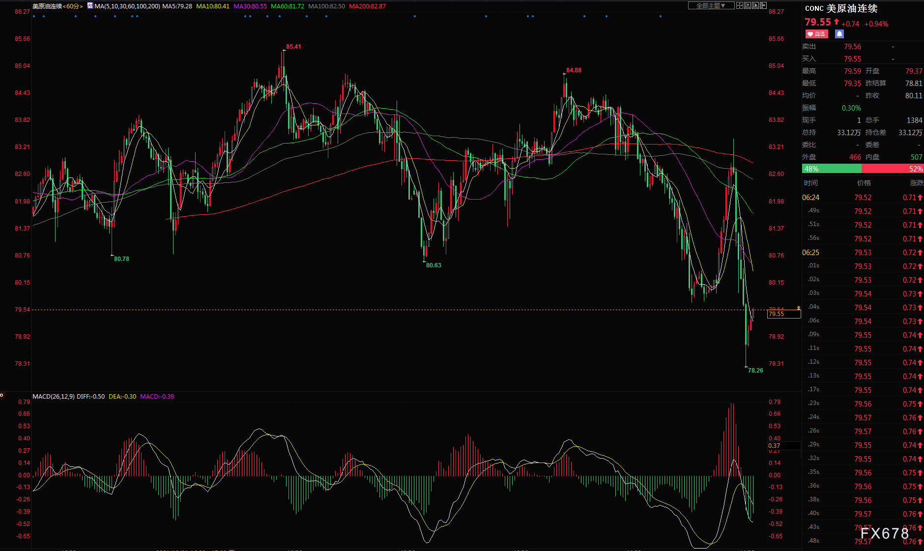Click the 84.88 peak price label

click(x=574, y=70)
